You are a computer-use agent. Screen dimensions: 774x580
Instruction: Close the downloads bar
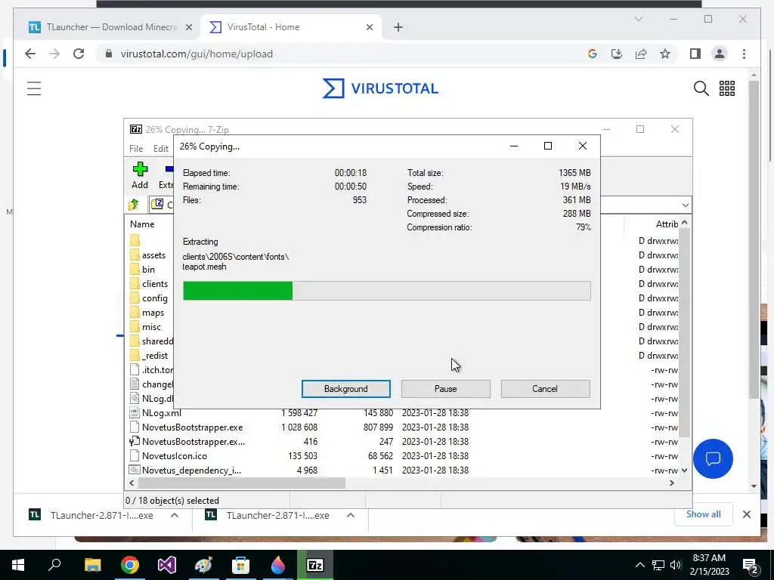point(746,514)
